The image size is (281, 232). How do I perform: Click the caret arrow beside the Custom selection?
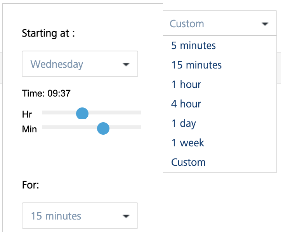point(265,24)
